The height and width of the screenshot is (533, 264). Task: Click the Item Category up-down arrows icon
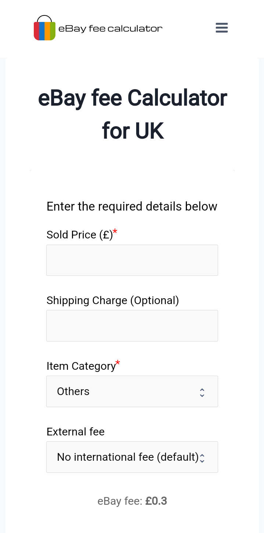coord(202,393)
